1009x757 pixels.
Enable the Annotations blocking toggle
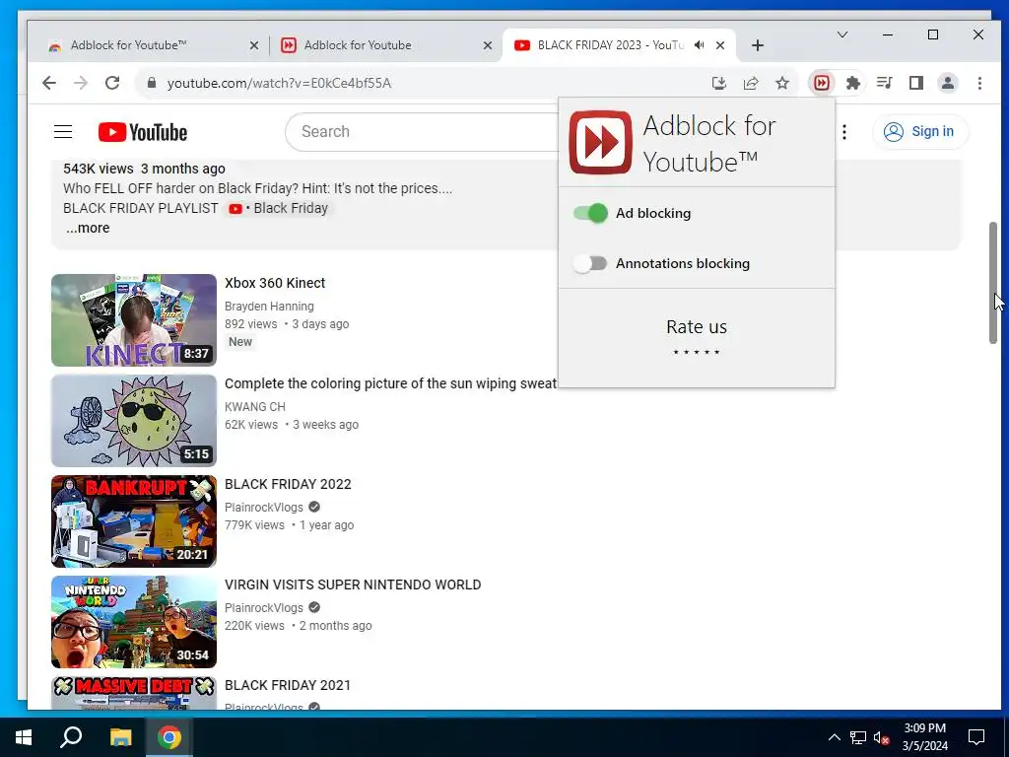[x=590, y=263]
